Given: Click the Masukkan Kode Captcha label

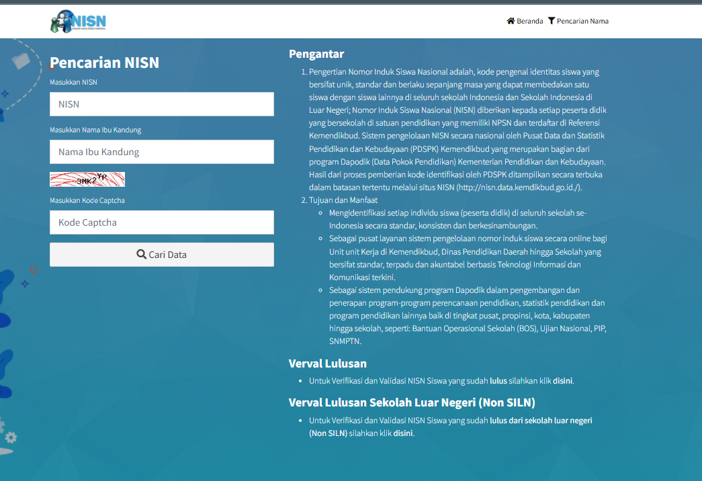Looking at the screenshot, I should 87,200.
